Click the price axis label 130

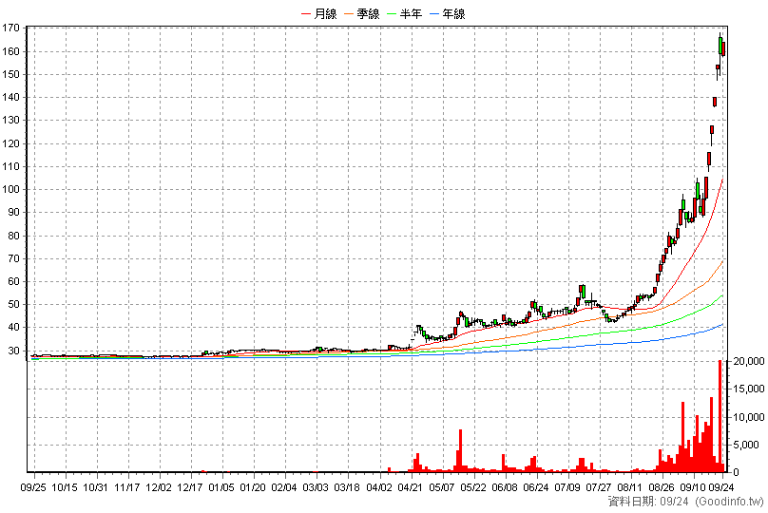[10, 120]
